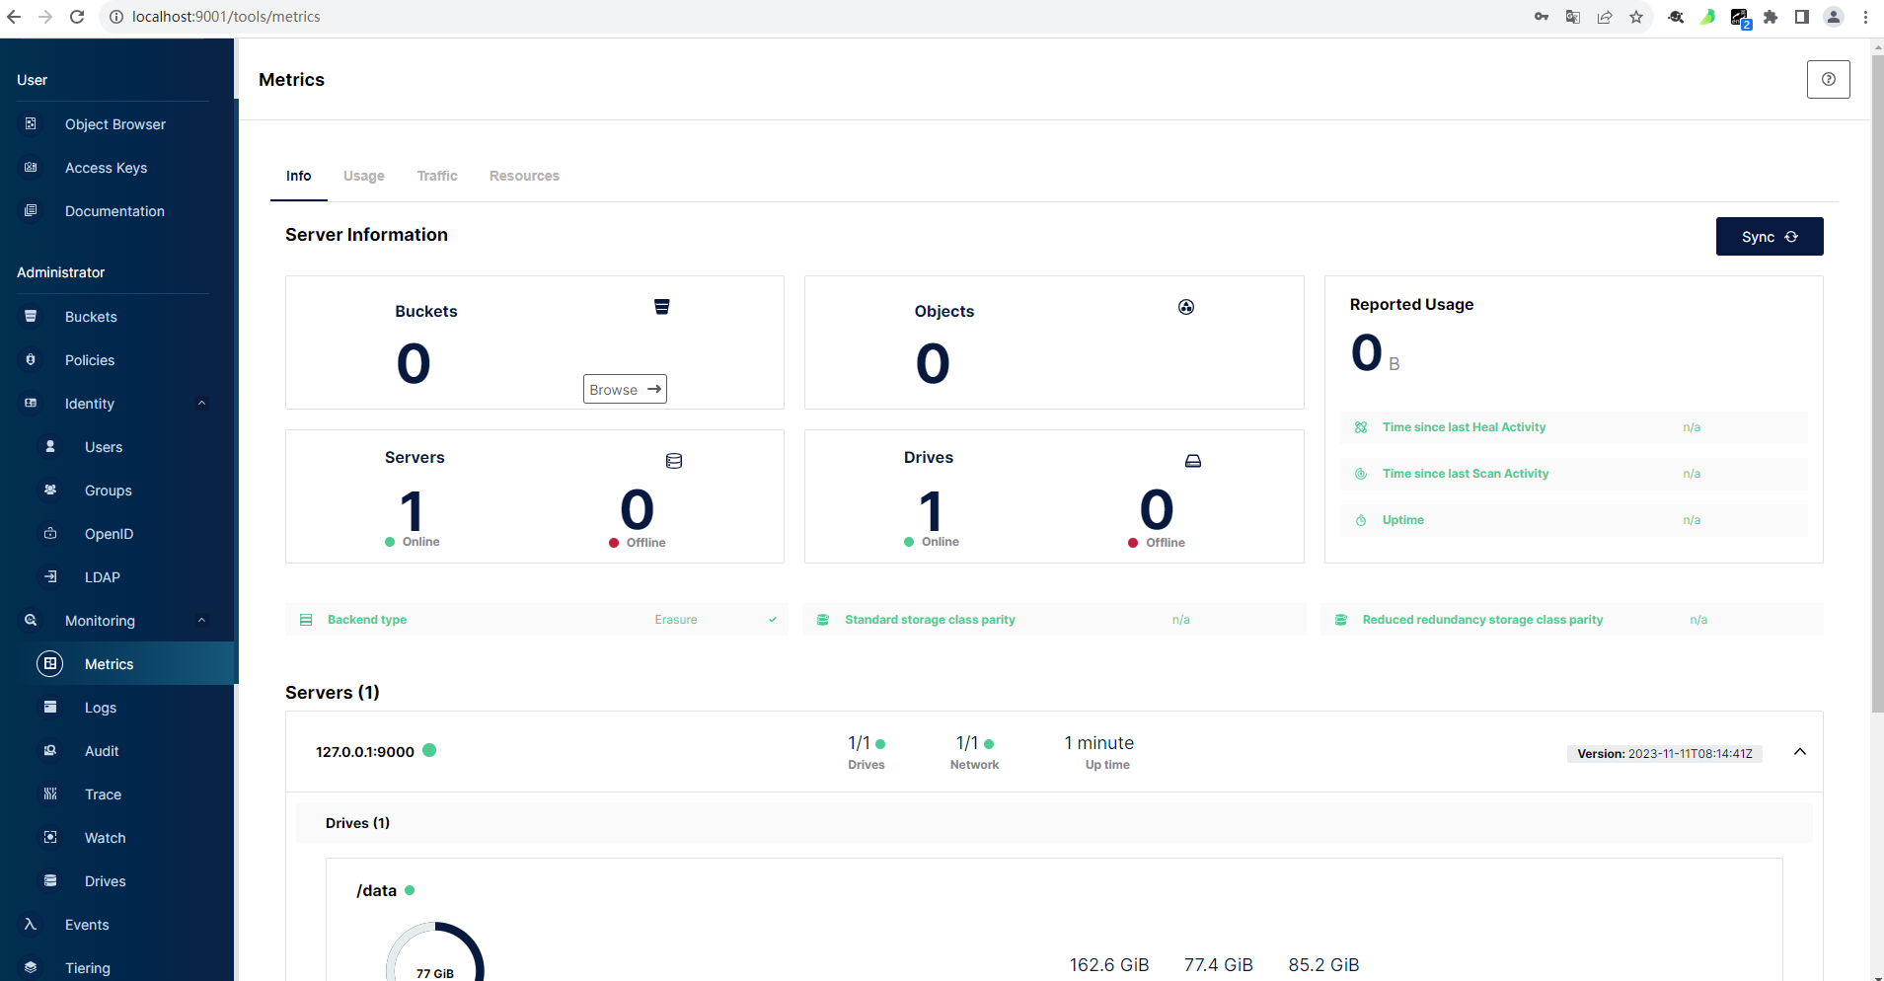Click the Drives card drive icon
Image resolution: width=1884 pixels, height=981 pixels.
coord(1193,461)
